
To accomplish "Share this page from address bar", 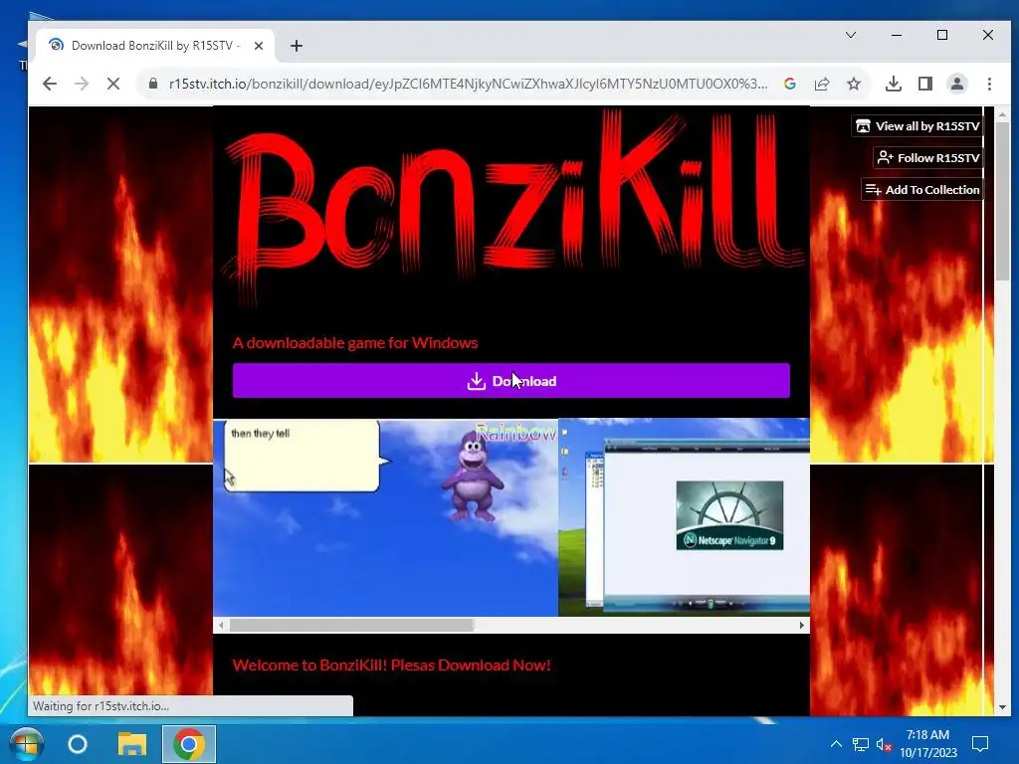I will (x=822, y=84).
